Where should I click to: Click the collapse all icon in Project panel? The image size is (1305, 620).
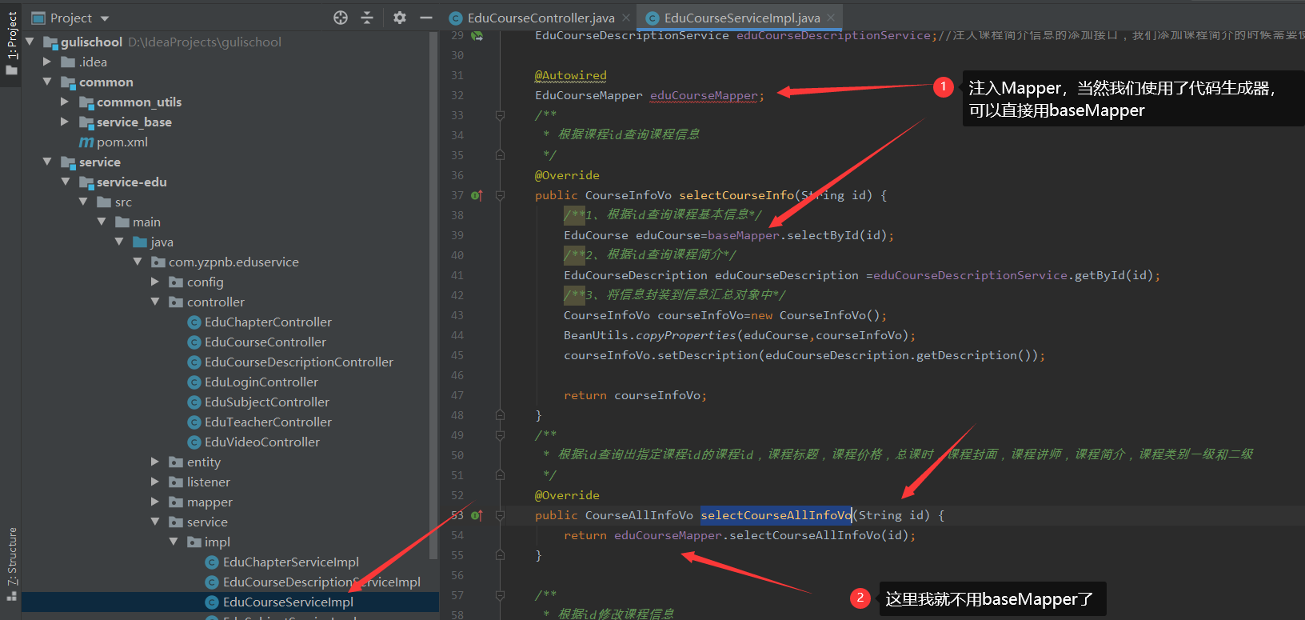tap(367, 18)
